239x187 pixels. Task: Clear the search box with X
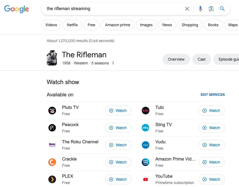point(187,9)
